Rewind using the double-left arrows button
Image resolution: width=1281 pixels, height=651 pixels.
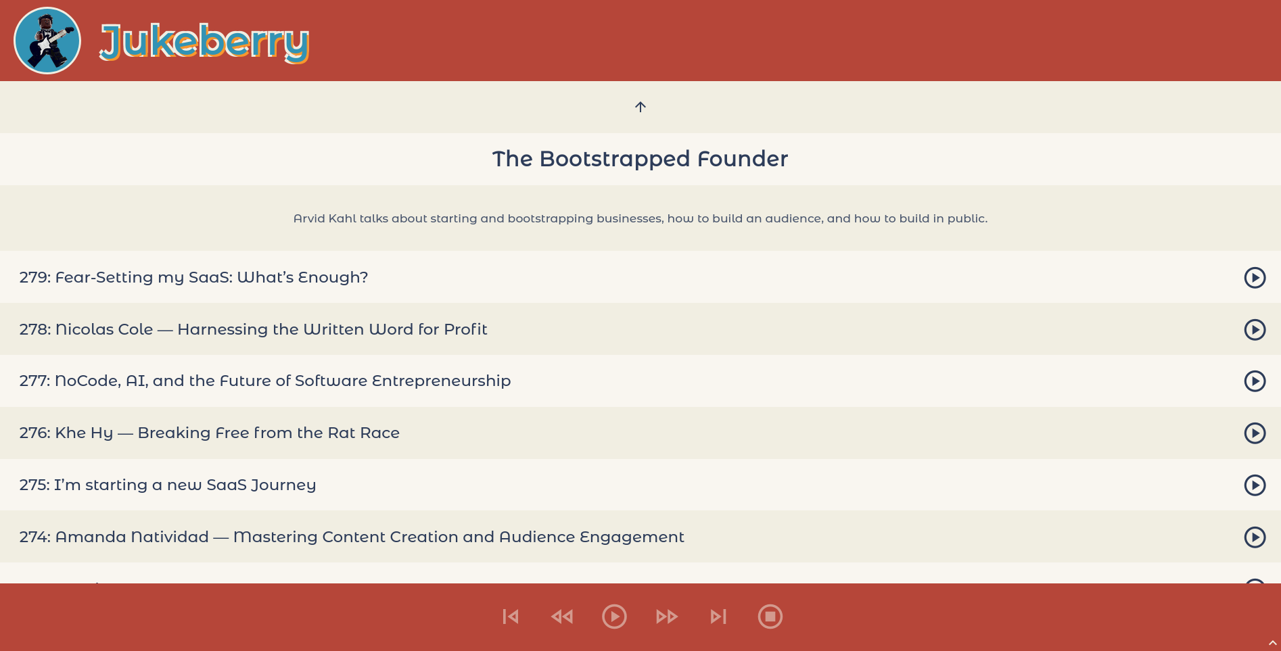562,617
